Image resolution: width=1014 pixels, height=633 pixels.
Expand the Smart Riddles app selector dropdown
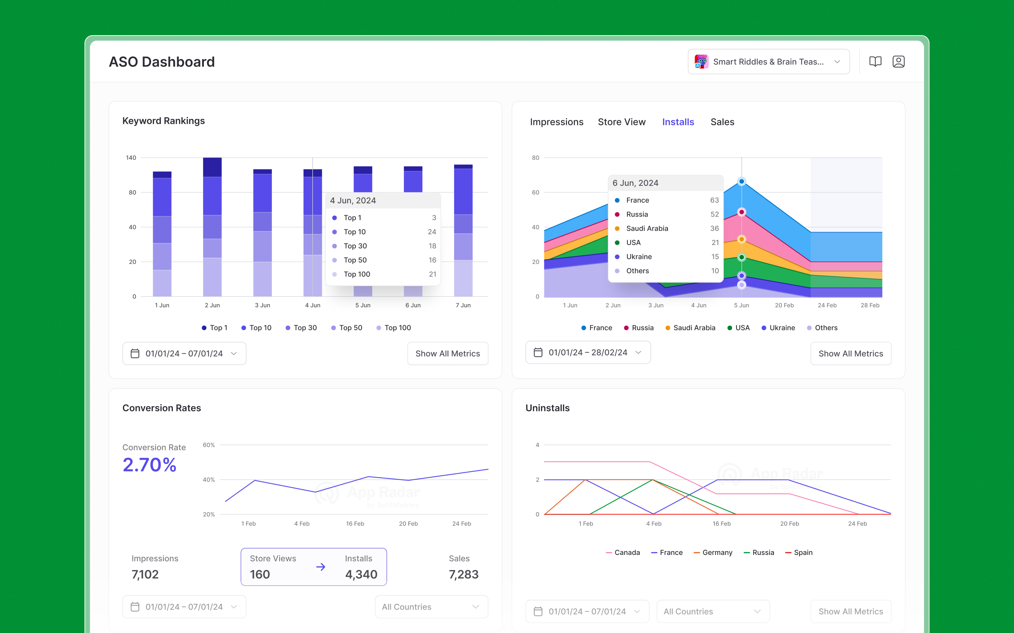pos(837,62)
